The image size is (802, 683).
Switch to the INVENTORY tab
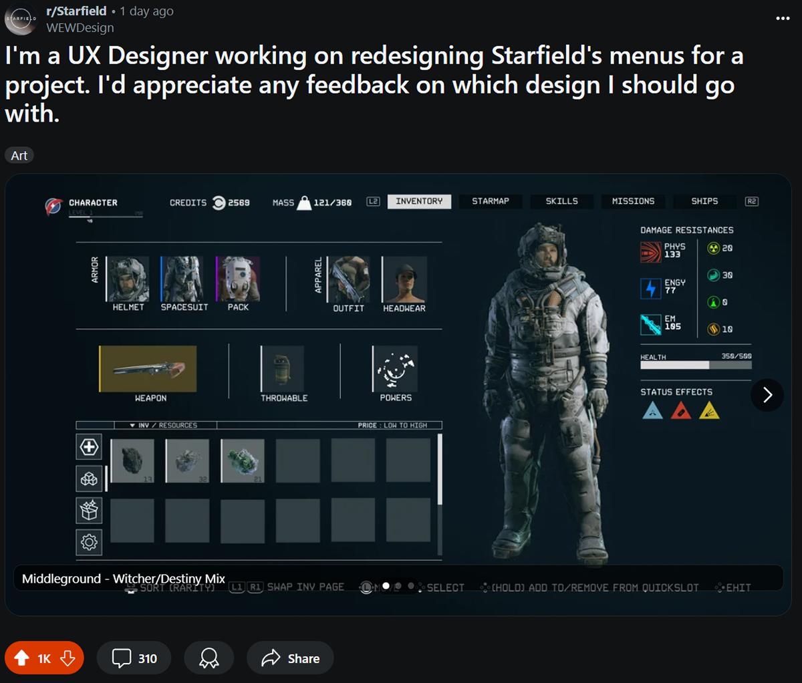pyautogui.click(x=419, y=201)
